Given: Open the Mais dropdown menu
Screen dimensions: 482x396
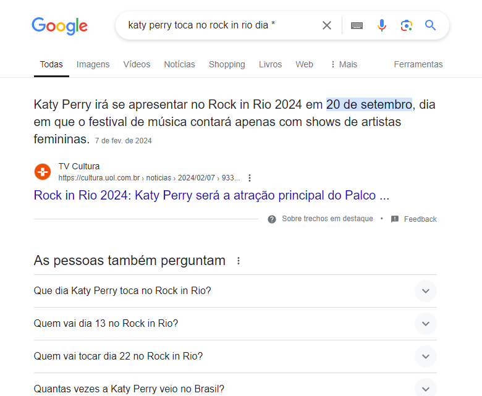Looking at the screenshot, I should point(344,64).
